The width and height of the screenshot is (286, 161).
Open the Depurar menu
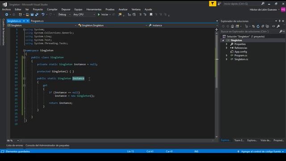click(66, 9)
